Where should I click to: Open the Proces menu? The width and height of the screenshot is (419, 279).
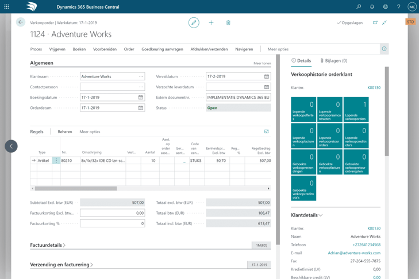coord(36,49)
